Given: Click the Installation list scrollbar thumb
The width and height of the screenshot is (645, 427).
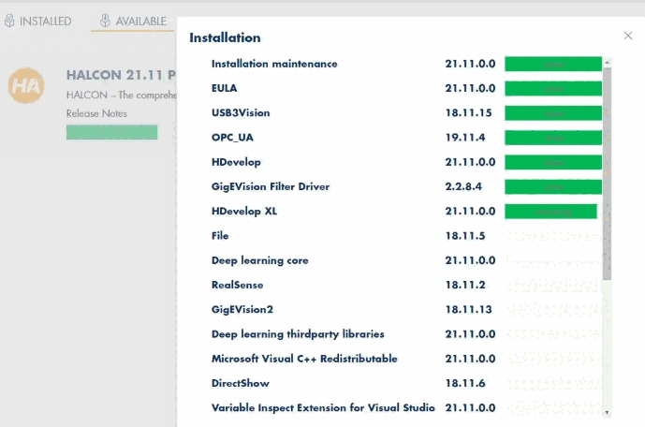Looking at the screenshot, I should pos(607,173).
